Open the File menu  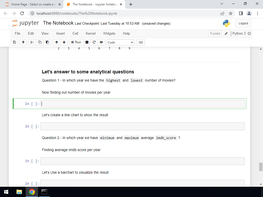point(18,34)
